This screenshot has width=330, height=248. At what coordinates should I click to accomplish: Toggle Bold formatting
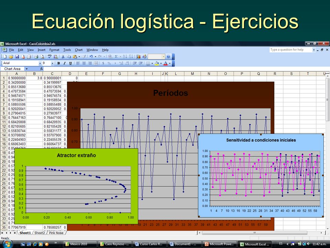(x=58, y=63)
